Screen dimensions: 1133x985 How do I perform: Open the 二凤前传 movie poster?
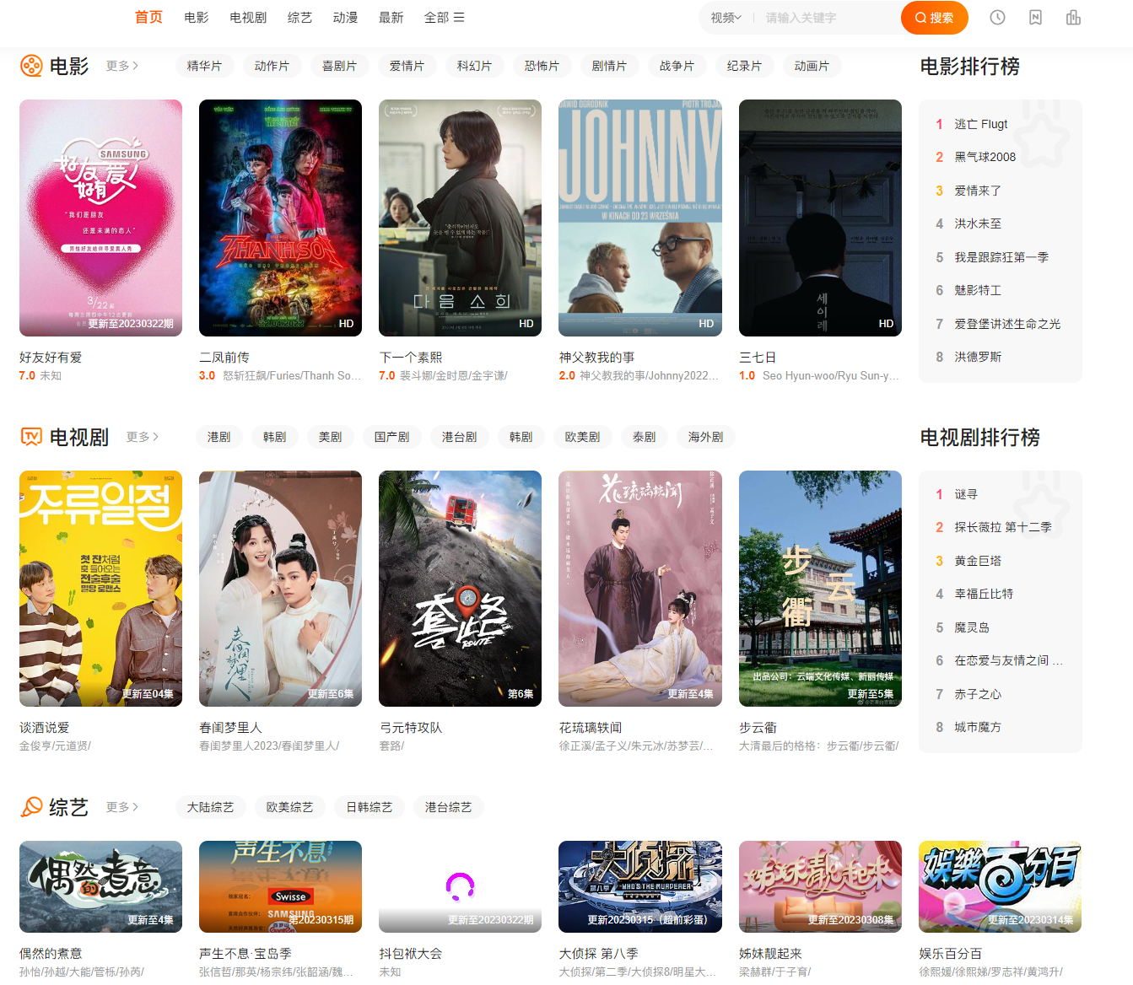pos(280,218)
